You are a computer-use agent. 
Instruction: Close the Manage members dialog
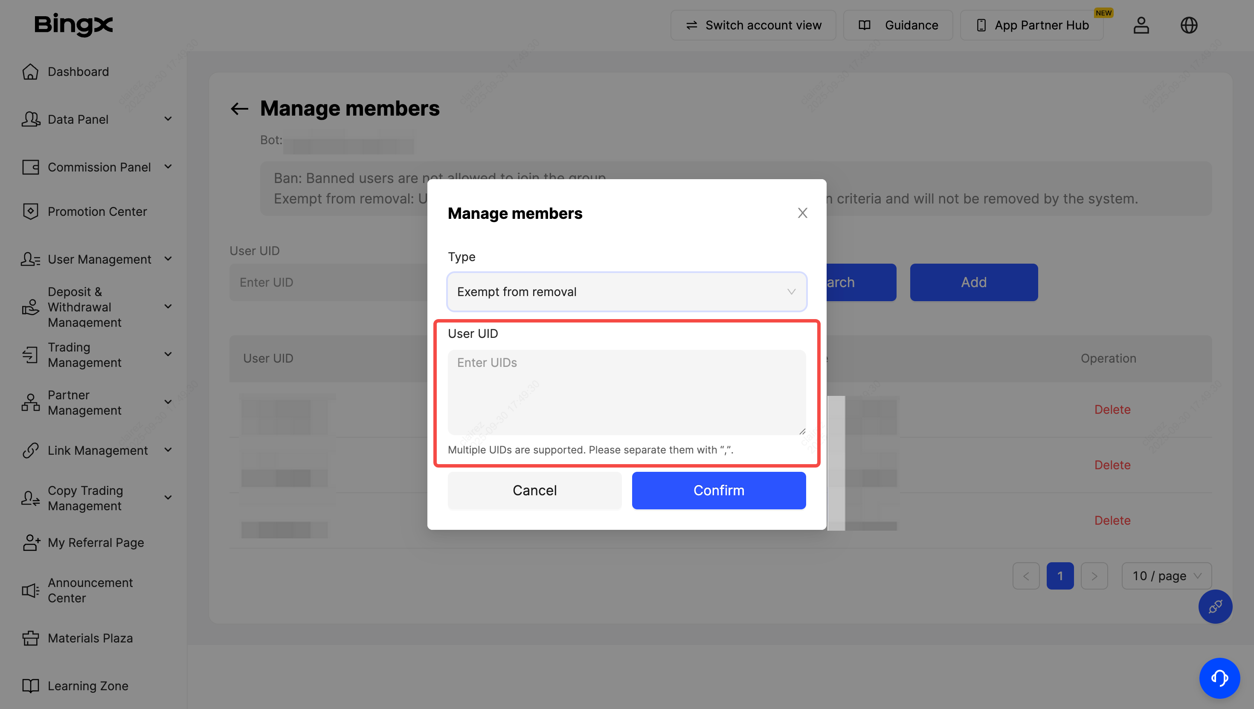coord(802,213)
